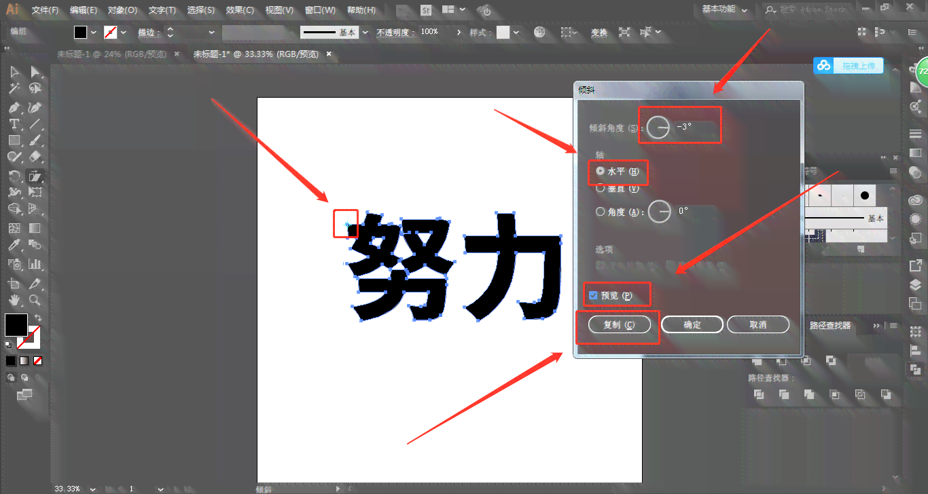Click the 变换 transform link in control bar
Viewport: 928px width, 494px height.
point(599,33)
